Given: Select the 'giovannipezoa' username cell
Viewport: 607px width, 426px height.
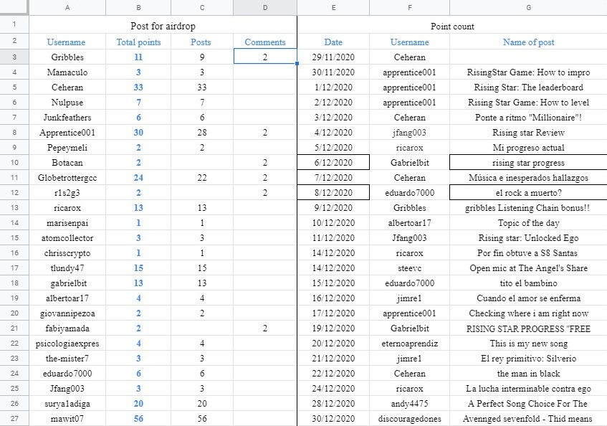Looking at the screenshot, I should tap(67, 313).
